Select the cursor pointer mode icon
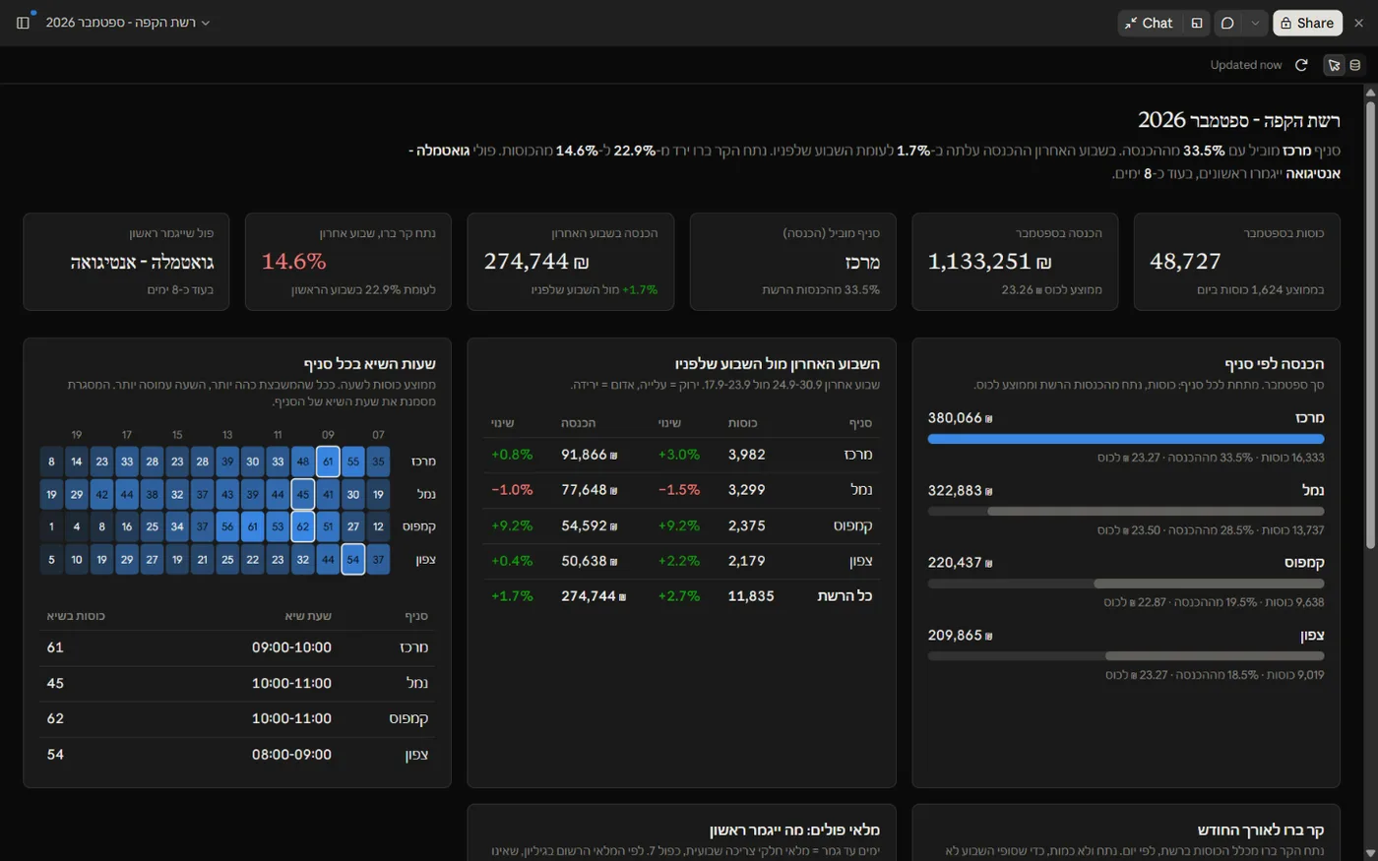1378x861 pixels. [1334, 65]
